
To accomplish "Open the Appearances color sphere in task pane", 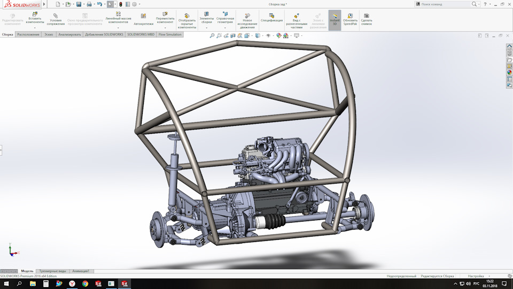I will coord(509,72).
